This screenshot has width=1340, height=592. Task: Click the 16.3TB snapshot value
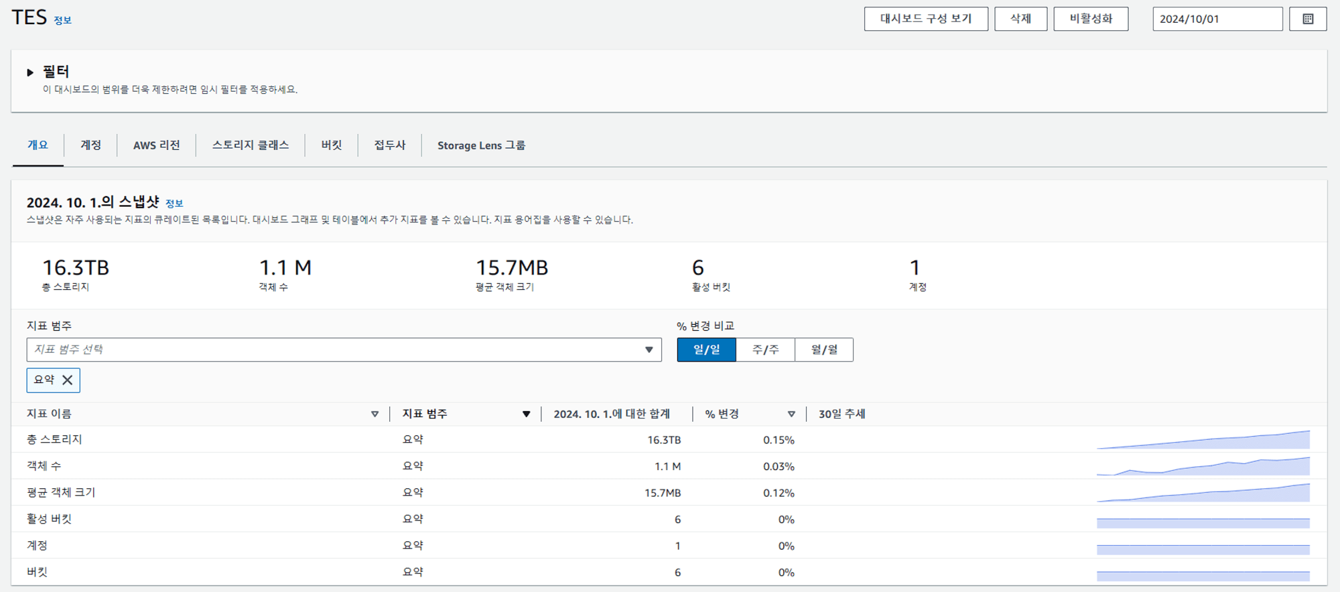click(x=76, y=268)
